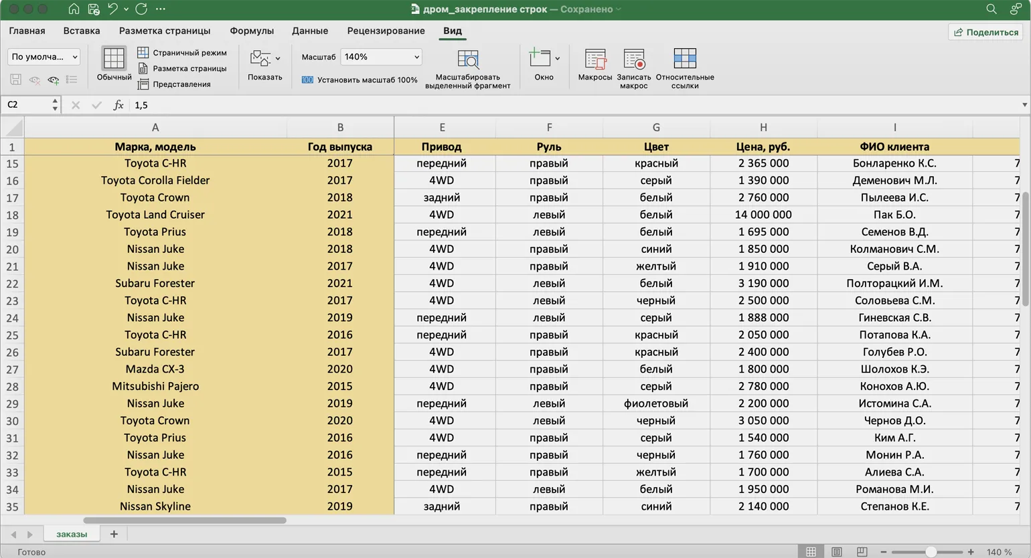
Task: Click the zoom slider in status bar
Action: click(x=930, y=552)
